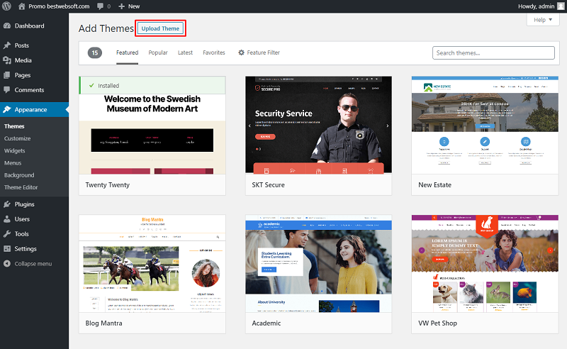Viewport: 567px width, 349px height.
Task: Click the plus icon next to New
Action: (x=121, y=6)
